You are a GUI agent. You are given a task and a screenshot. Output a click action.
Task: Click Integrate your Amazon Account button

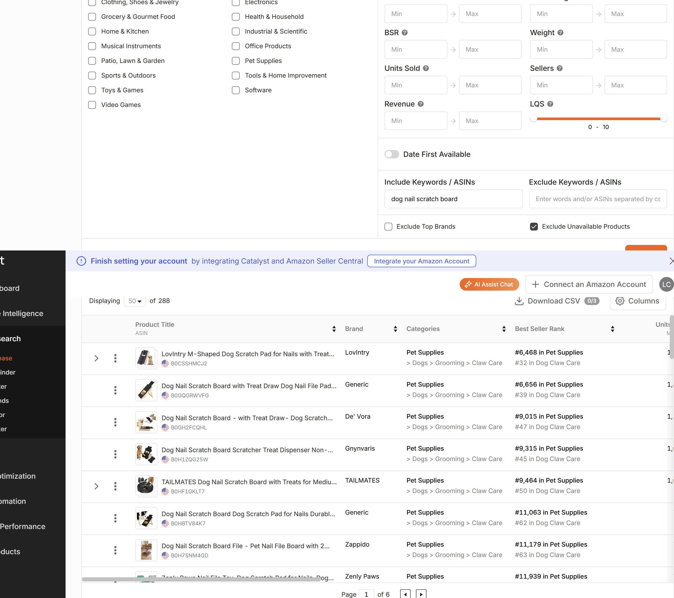[421, 261]
